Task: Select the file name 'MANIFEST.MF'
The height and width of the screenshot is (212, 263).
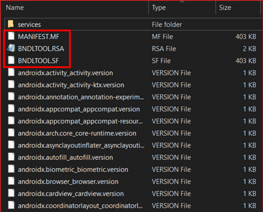Action: click(38, 36)
